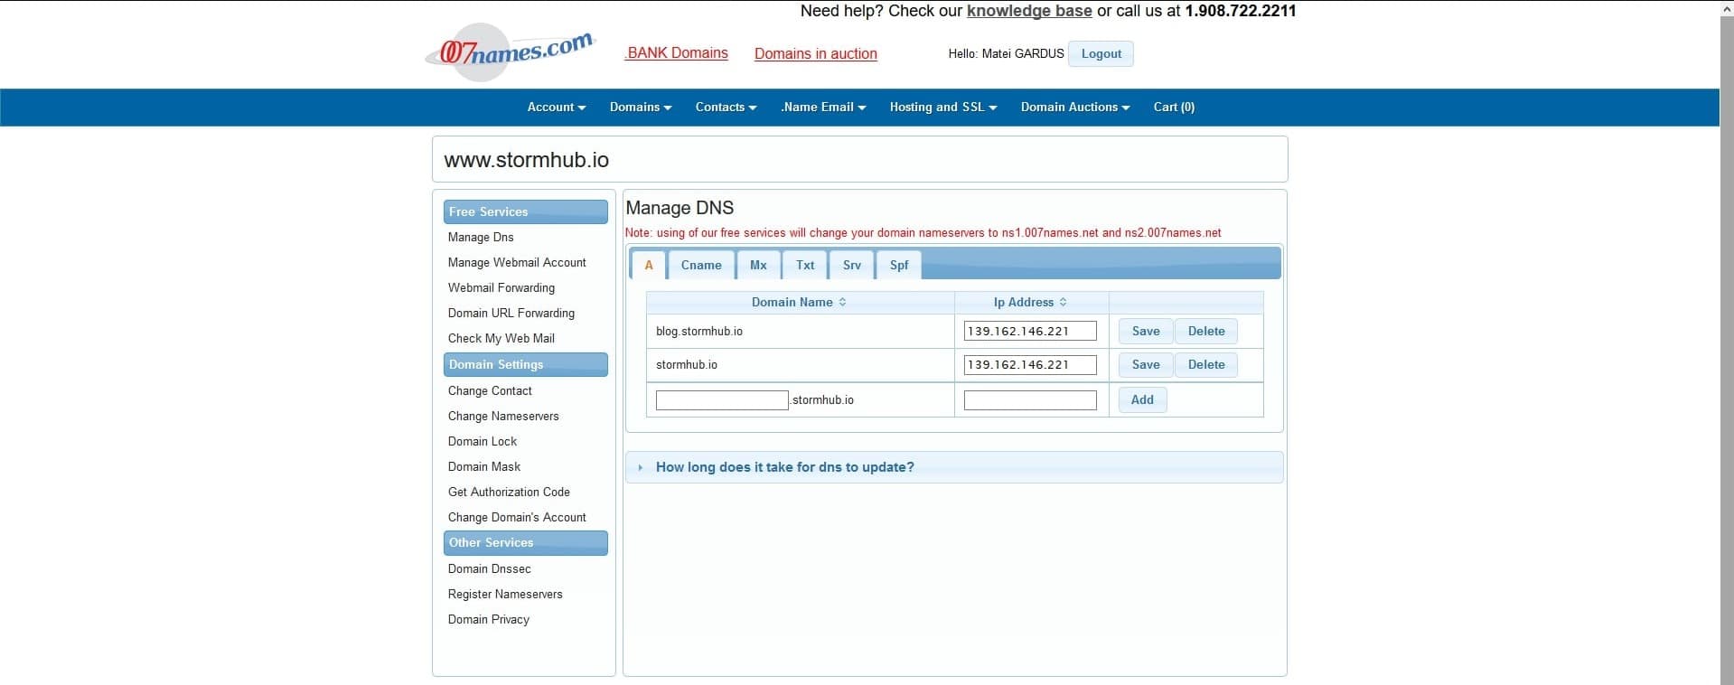Viewport: 1734px width, 685px height.
Task: Sort by Ip Address column arrows
Action: (x=1063, y=302)
